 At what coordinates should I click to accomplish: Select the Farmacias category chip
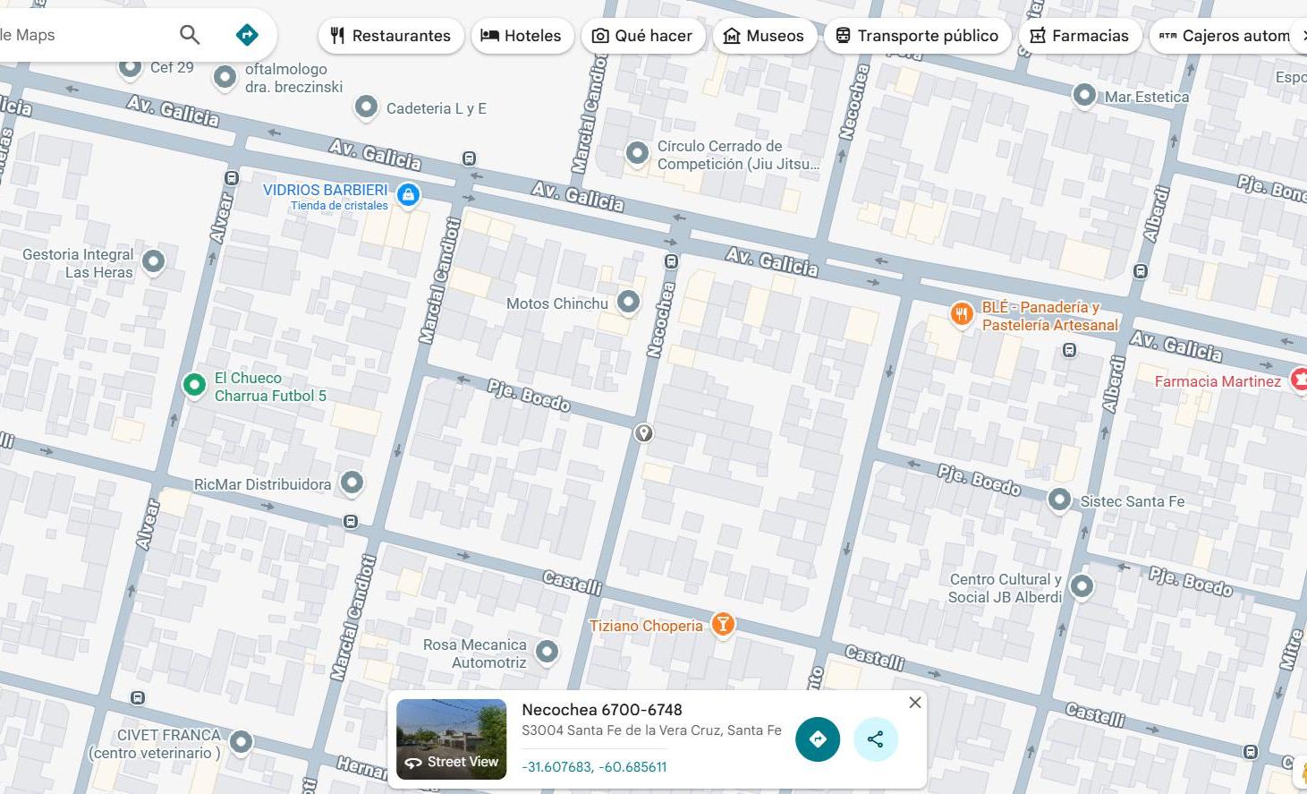coord(1080,36)
